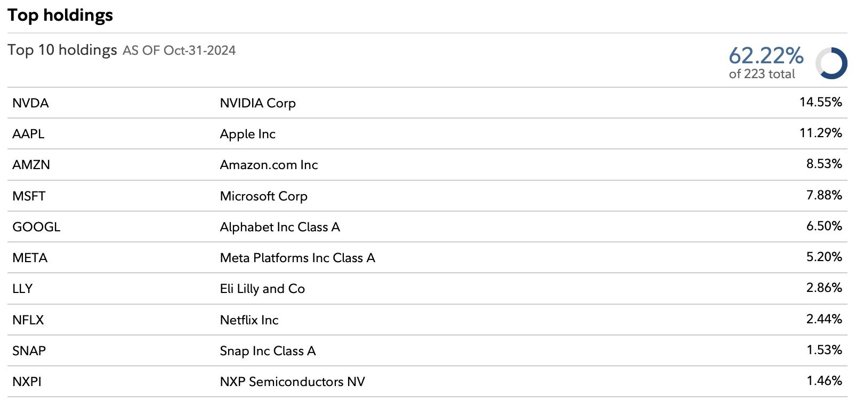Screen dimensions: 856x402
Task: Click the SNAP ticker symbol
Action: click(x=29, y=351)
